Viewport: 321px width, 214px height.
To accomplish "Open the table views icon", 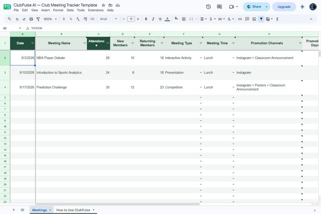I will click(x=268, y=19).
